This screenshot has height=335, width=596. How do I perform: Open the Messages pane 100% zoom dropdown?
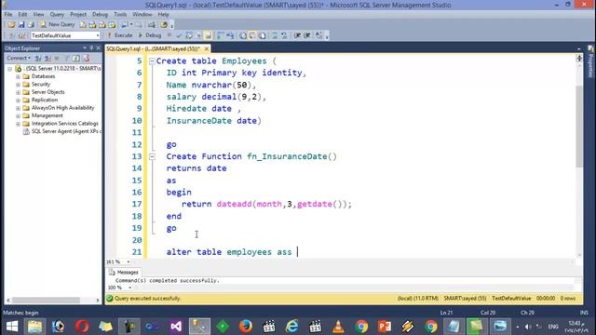[129, 288]
